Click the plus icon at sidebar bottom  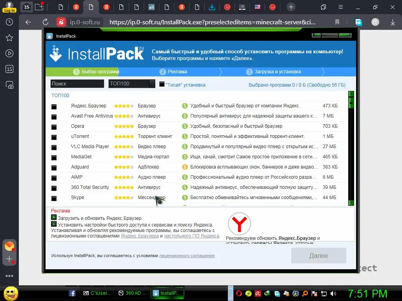coord(9,259)
